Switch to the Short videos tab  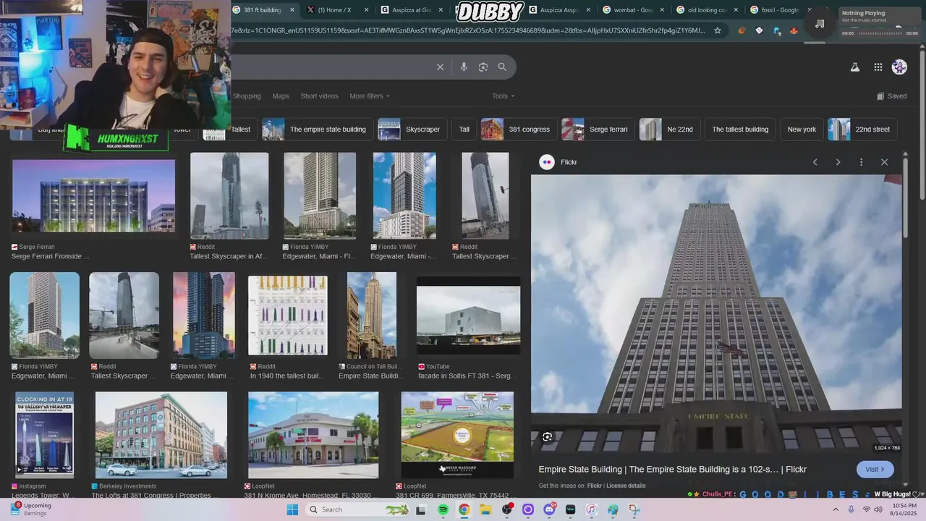click(x=319, y=96)
